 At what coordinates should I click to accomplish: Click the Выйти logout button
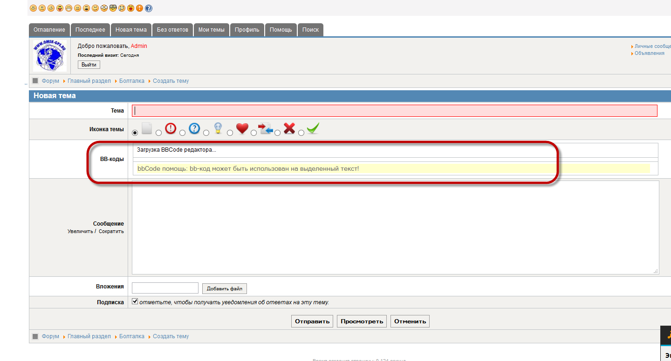tap(89, 65)
